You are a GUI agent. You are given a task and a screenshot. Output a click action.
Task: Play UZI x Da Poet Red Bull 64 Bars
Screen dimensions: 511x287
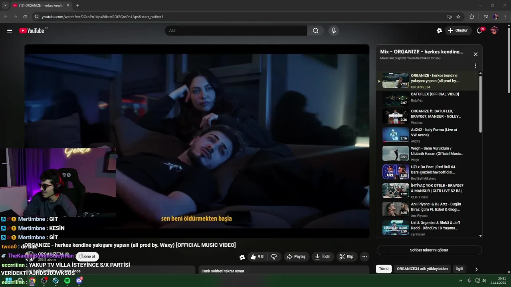pyautogui.click(x=427, y=172)
